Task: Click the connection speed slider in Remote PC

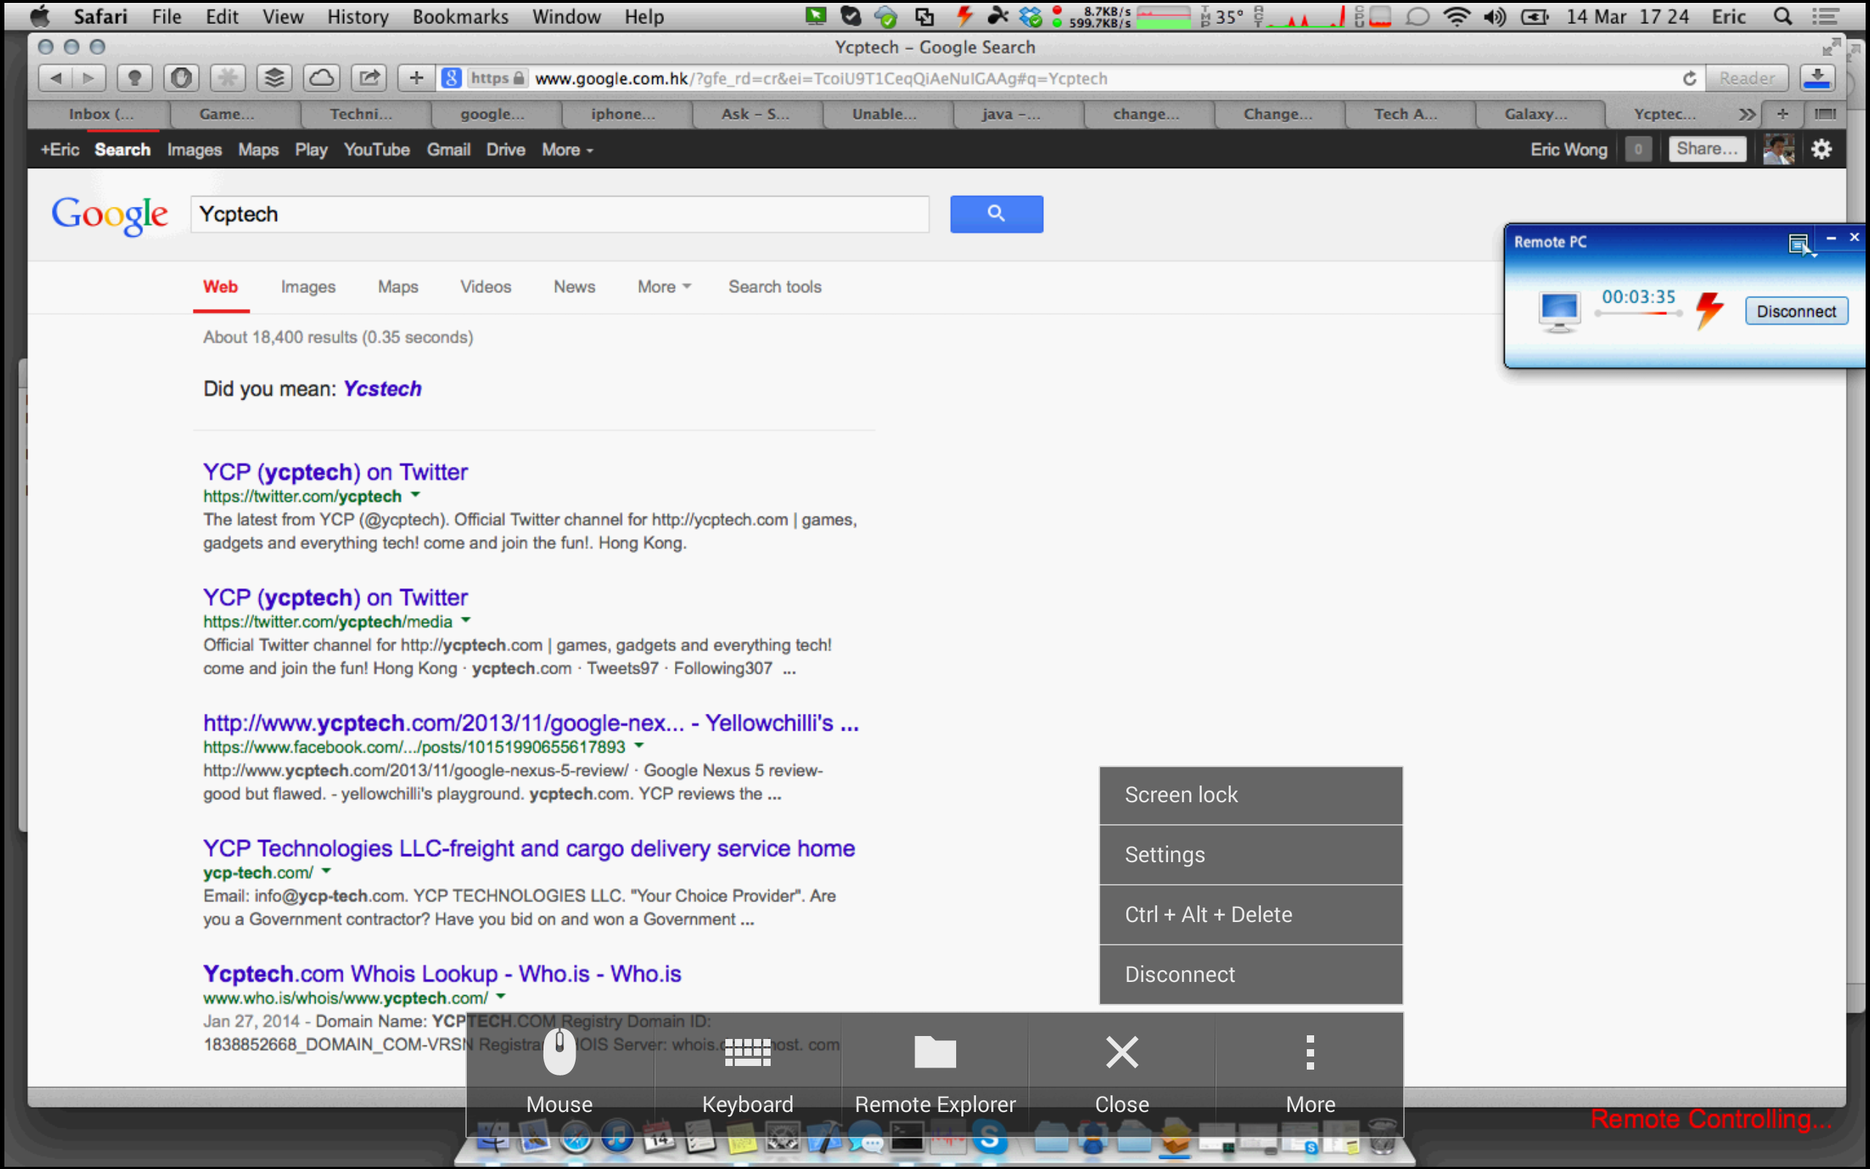Action: coord(1638,313)
